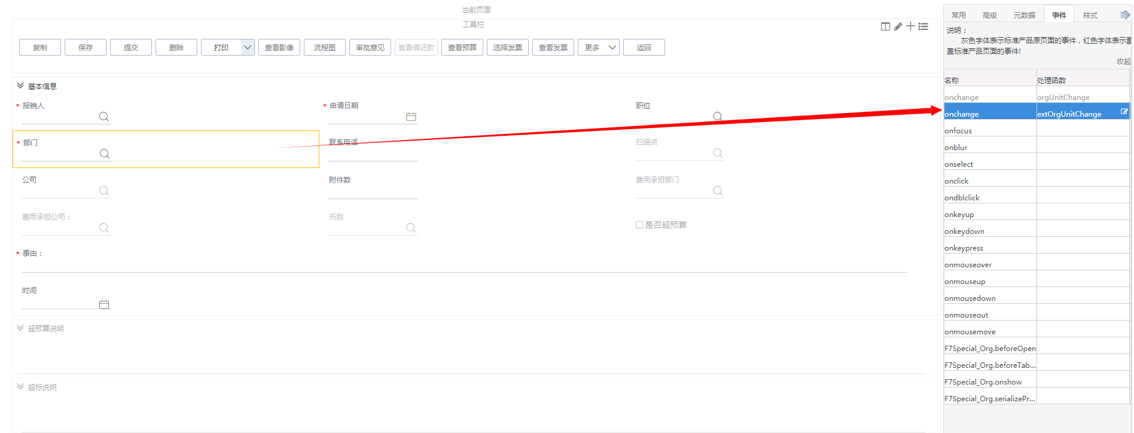
Task: Click the 查看影像 button
Action: pos(279,47)
